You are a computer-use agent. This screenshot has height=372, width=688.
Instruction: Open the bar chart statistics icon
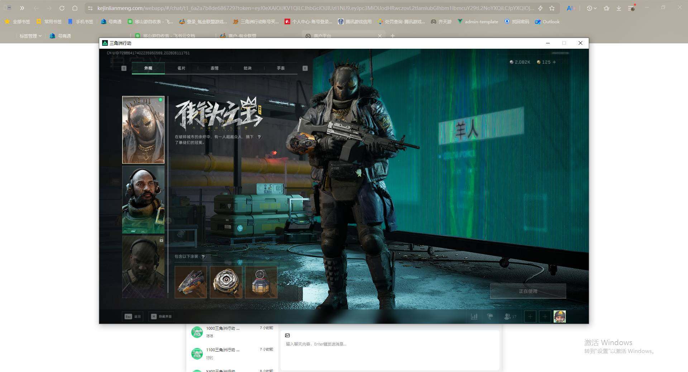tap(474, 317)
